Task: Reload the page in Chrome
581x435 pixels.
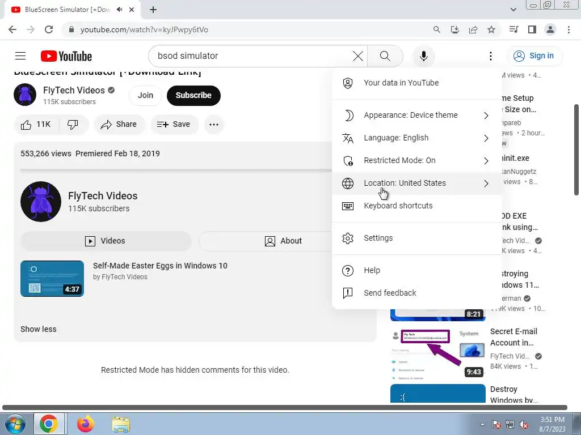Action: [x=49, y=29]
